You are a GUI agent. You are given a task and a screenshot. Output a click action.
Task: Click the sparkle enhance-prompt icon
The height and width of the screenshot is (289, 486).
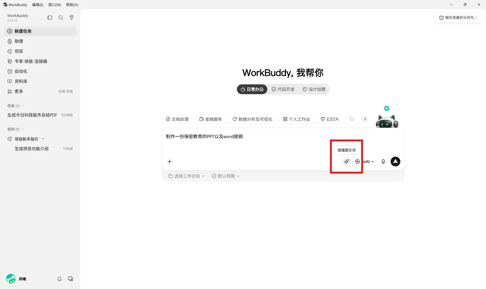pyautogui.click(x=346, y=161)
